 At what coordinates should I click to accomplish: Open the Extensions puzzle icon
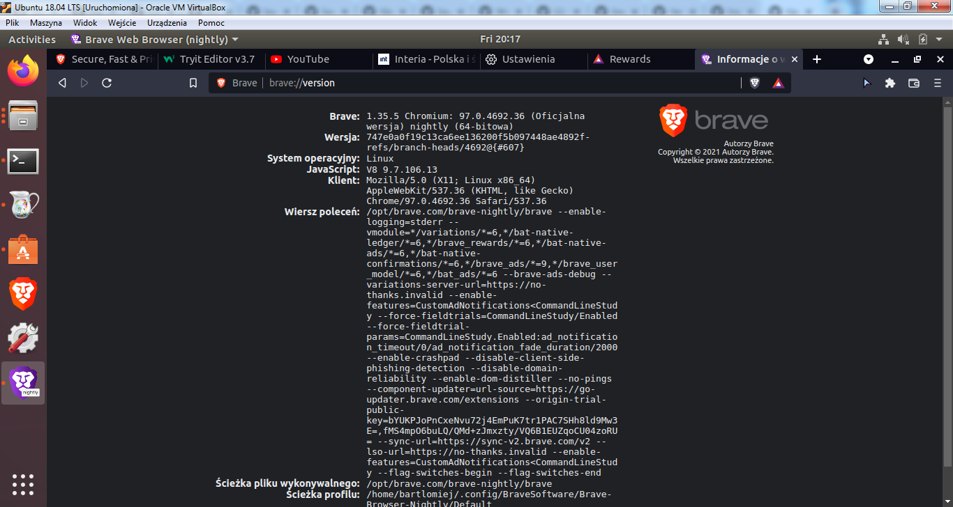pyautogui.click(x=890, y=82)
